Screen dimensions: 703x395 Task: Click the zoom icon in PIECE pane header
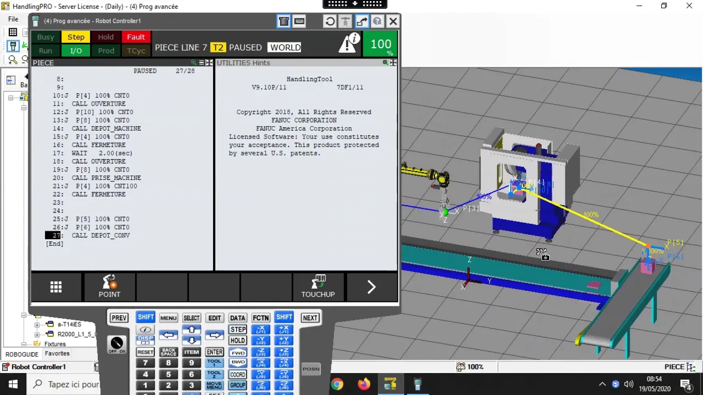click(x=194, y=63)
